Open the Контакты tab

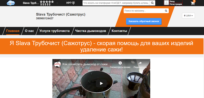(x=119, y=31)
